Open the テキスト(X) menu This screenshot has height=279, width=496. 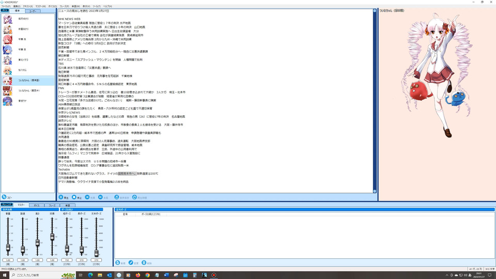click(x=28, y=6)
